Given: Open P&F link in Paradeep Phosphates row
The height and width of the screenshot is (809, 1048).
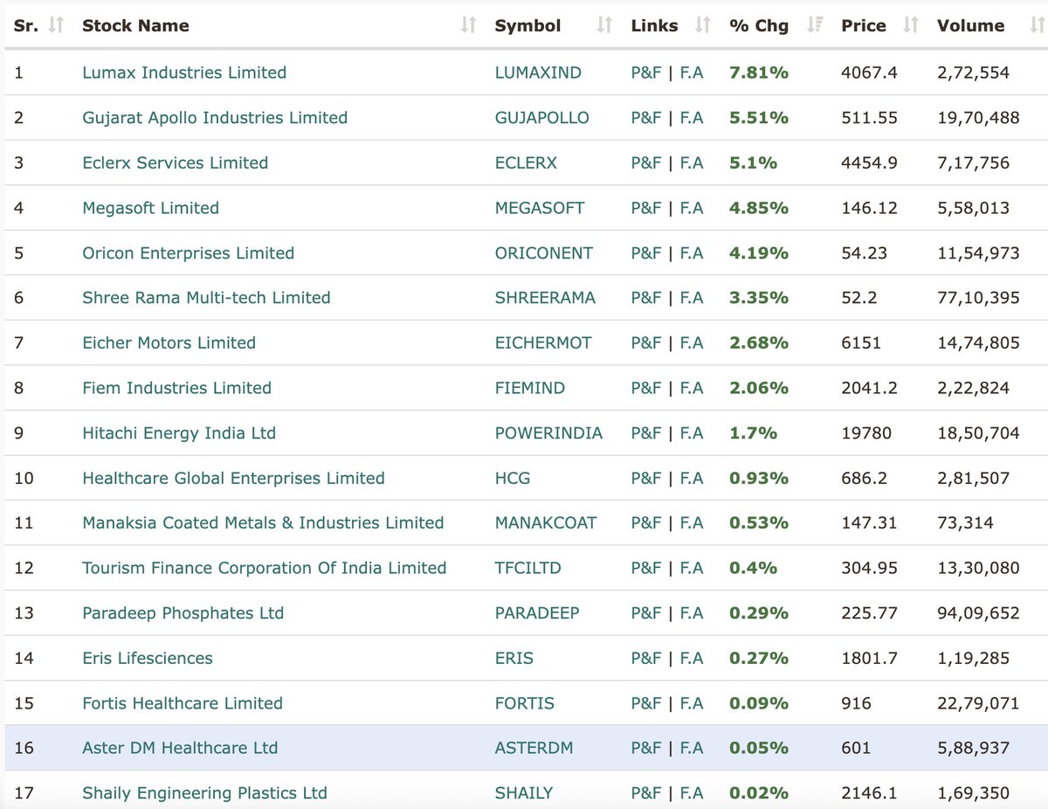Looking at the screenshot, I should tap(646, 613).
